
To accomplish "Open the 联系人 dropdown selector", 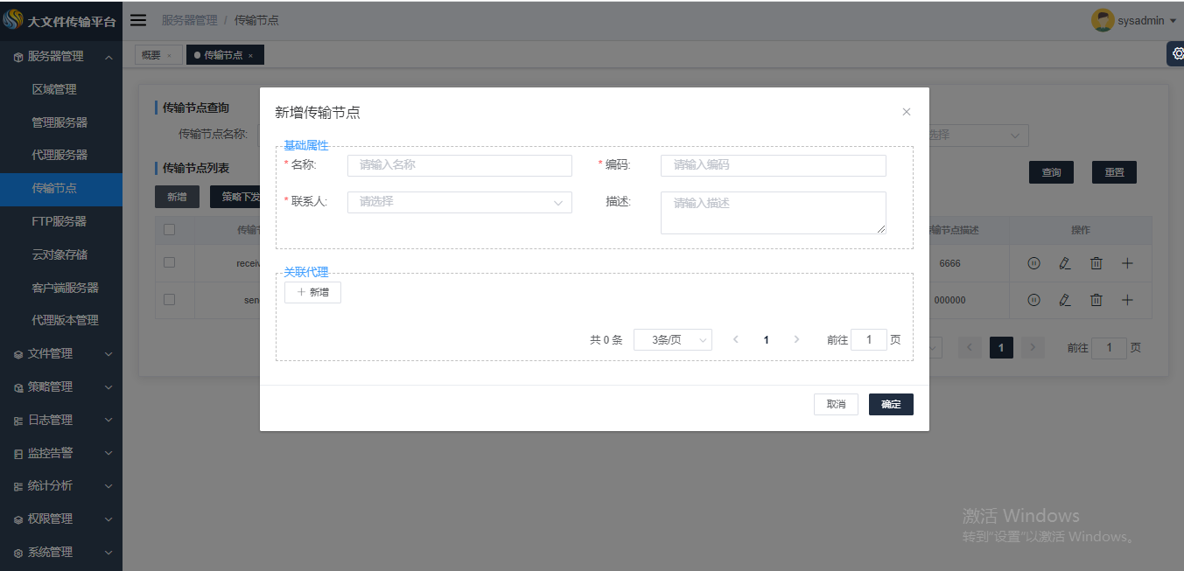I will tap(459, 202).
